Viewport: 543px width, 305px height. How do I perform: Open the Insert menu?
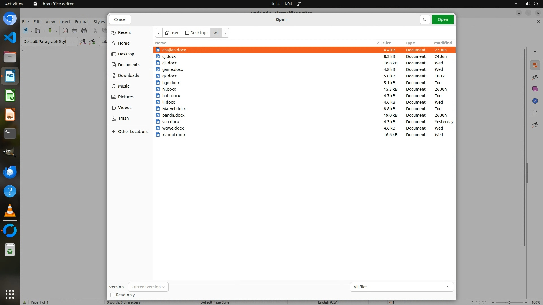tap(65, 22)
